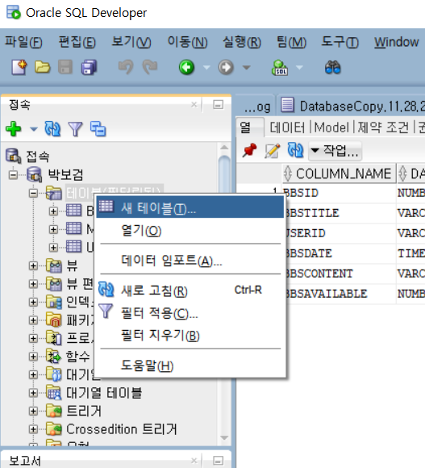
Task: Expand the Crossedition 트리거 folder
Action: [x=33, y=429]
